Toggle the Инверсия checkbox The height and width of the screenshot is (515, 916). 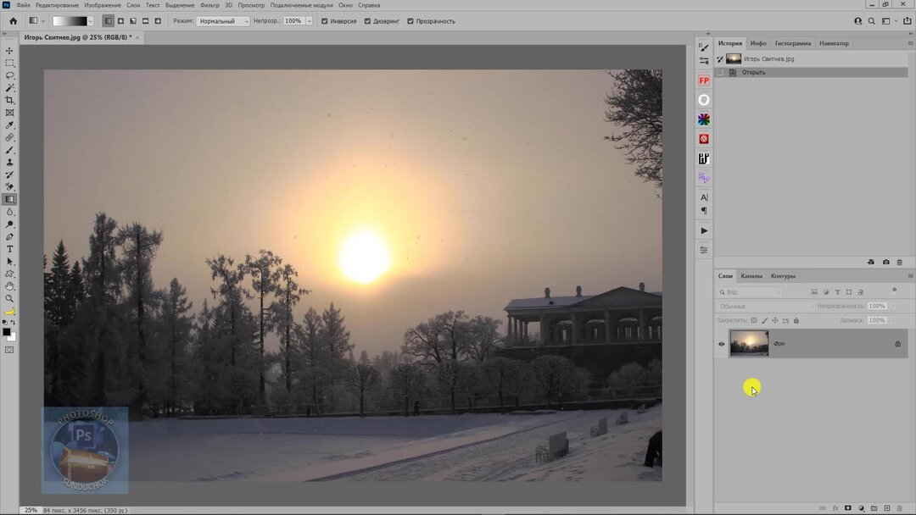click(x=325, y=21)
